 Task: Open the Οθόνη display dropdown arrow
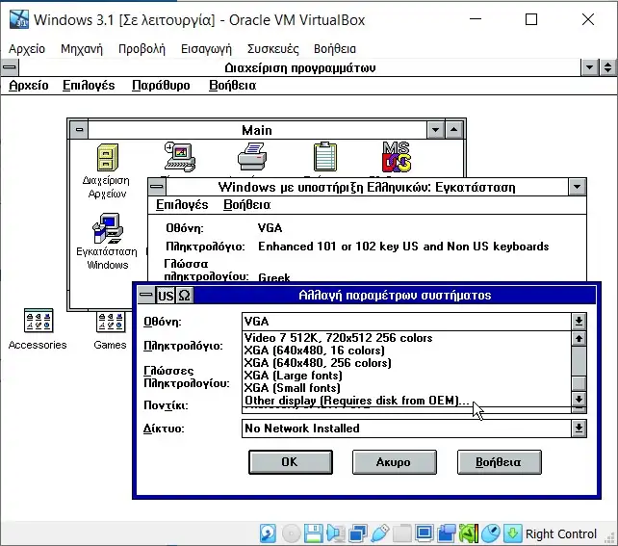(x=579, y=322)
